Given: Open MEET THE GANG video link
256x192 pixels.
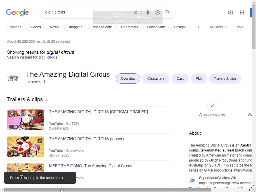Looking at the screenshot, I should [x=90, y=166].
